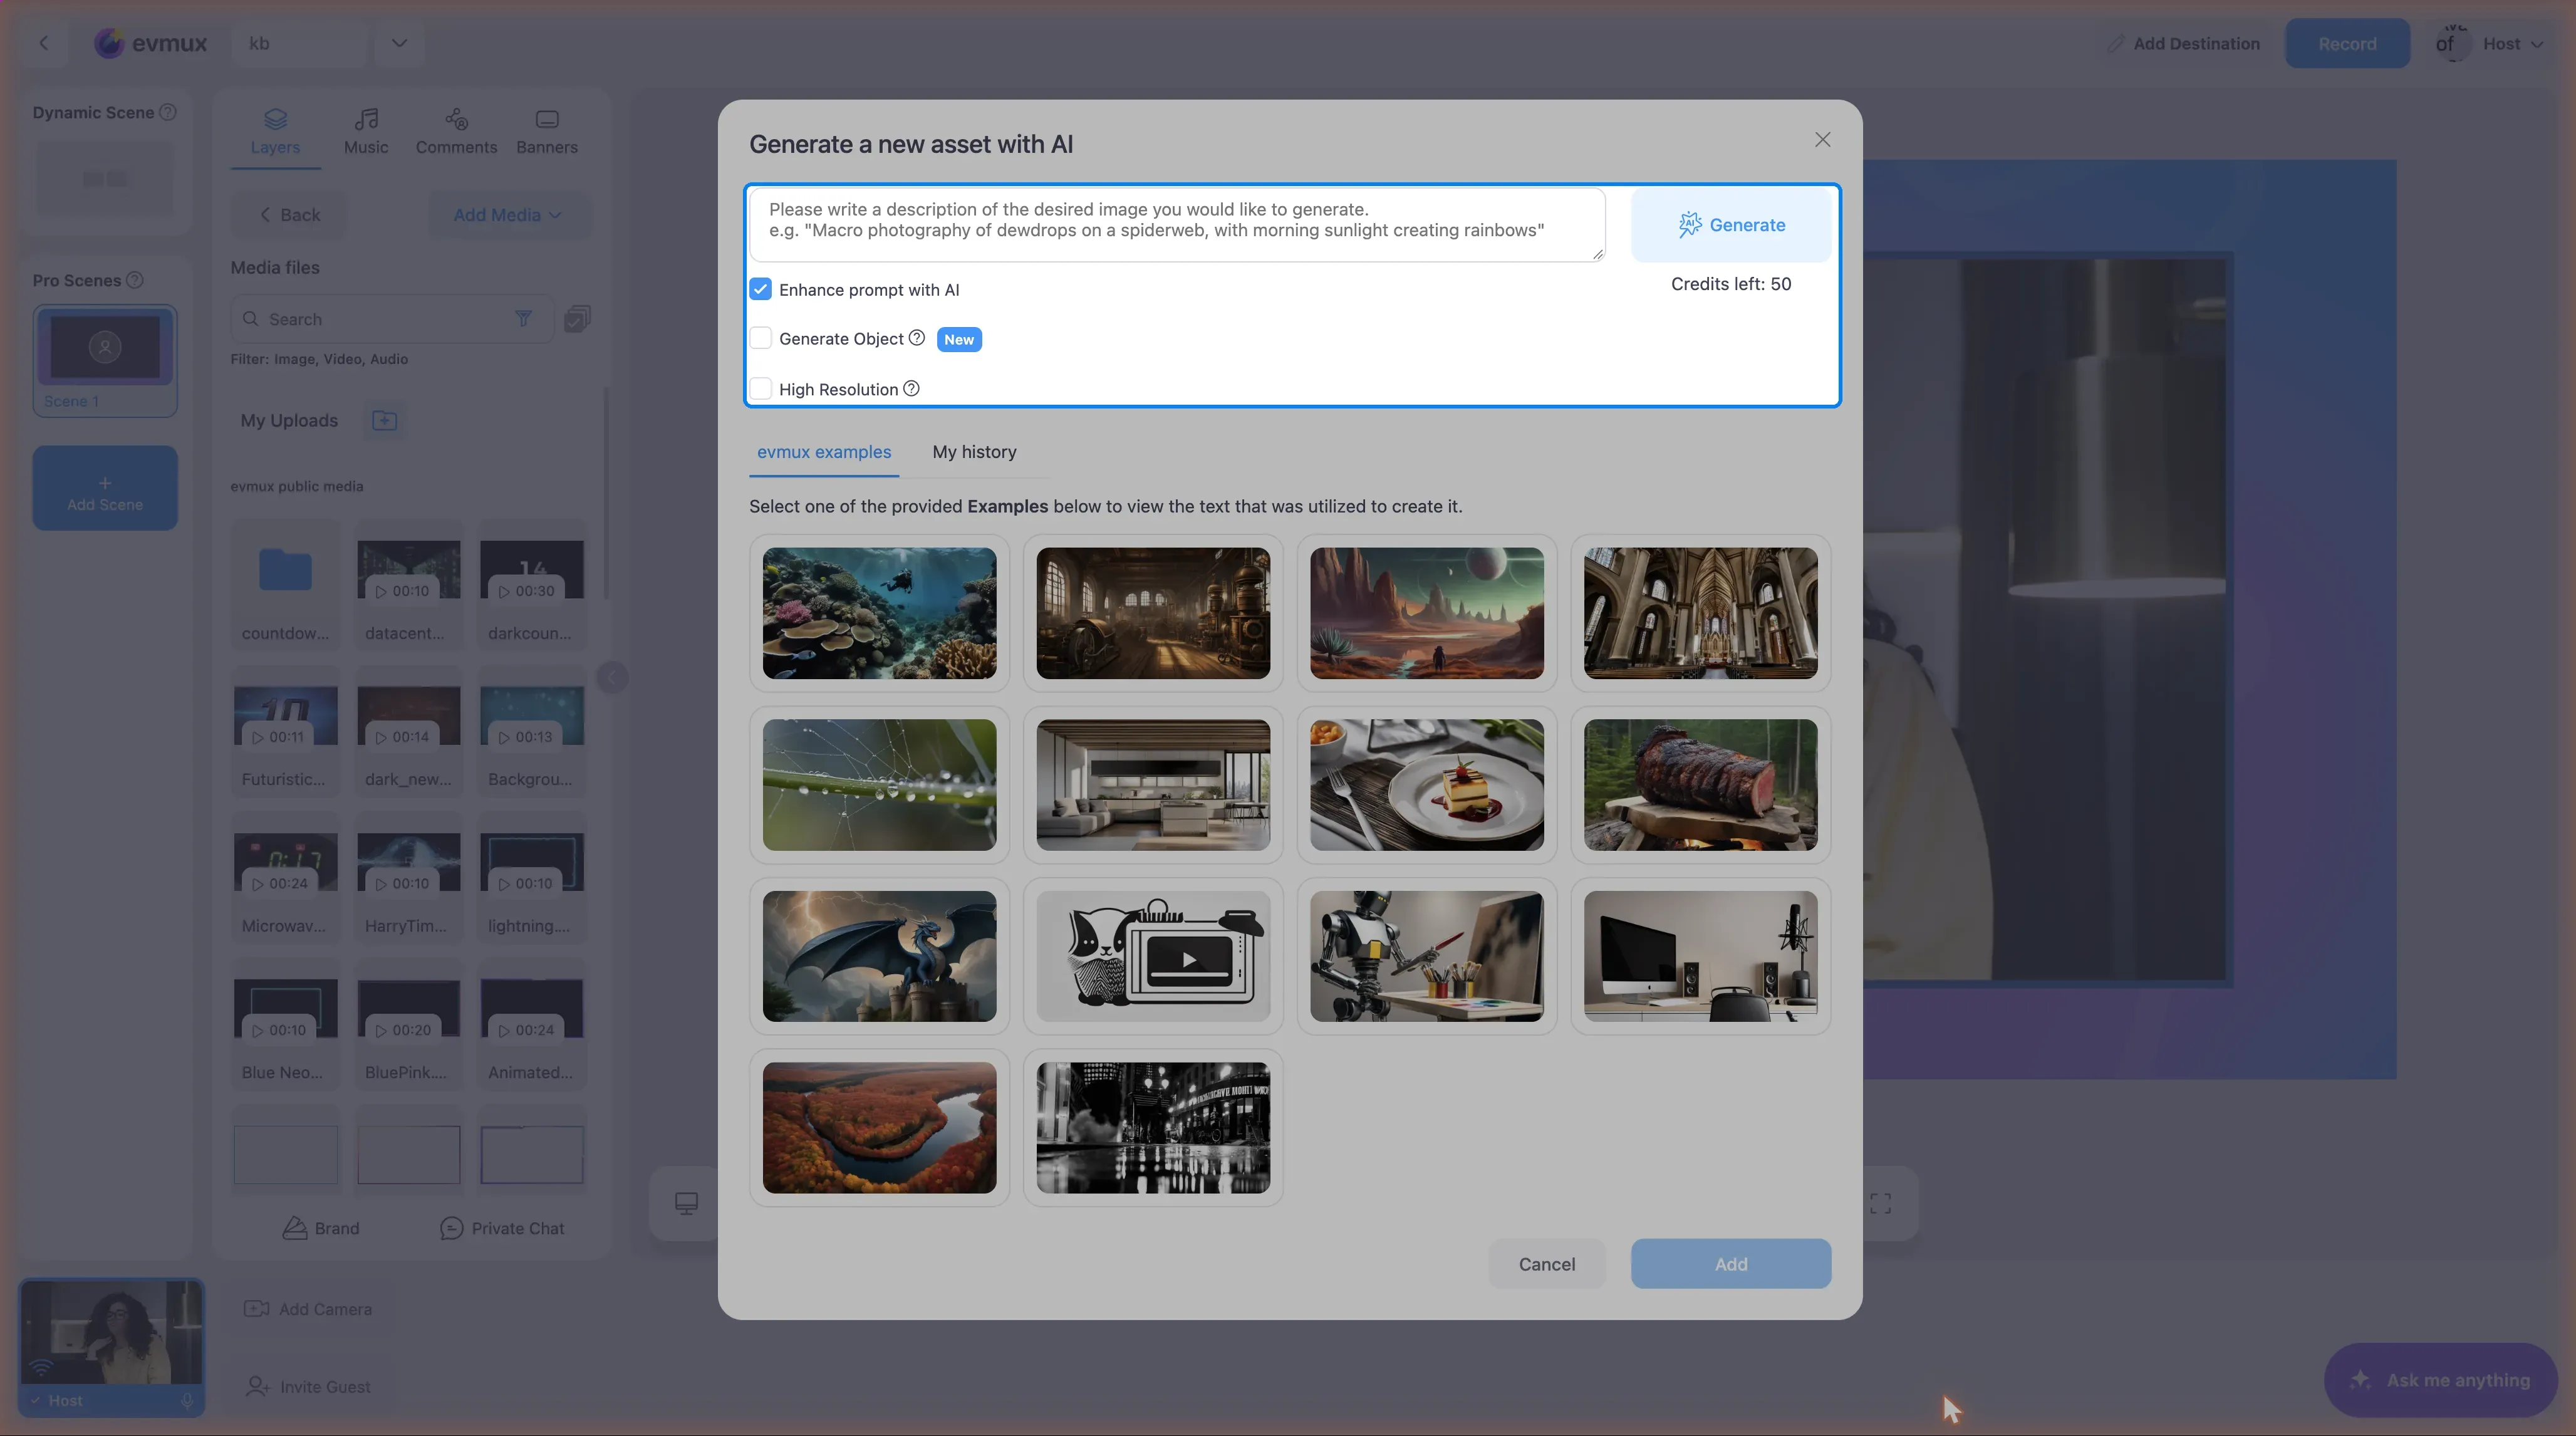
Task: Close the Generate asset dialog
Action: pos(1822,140)
